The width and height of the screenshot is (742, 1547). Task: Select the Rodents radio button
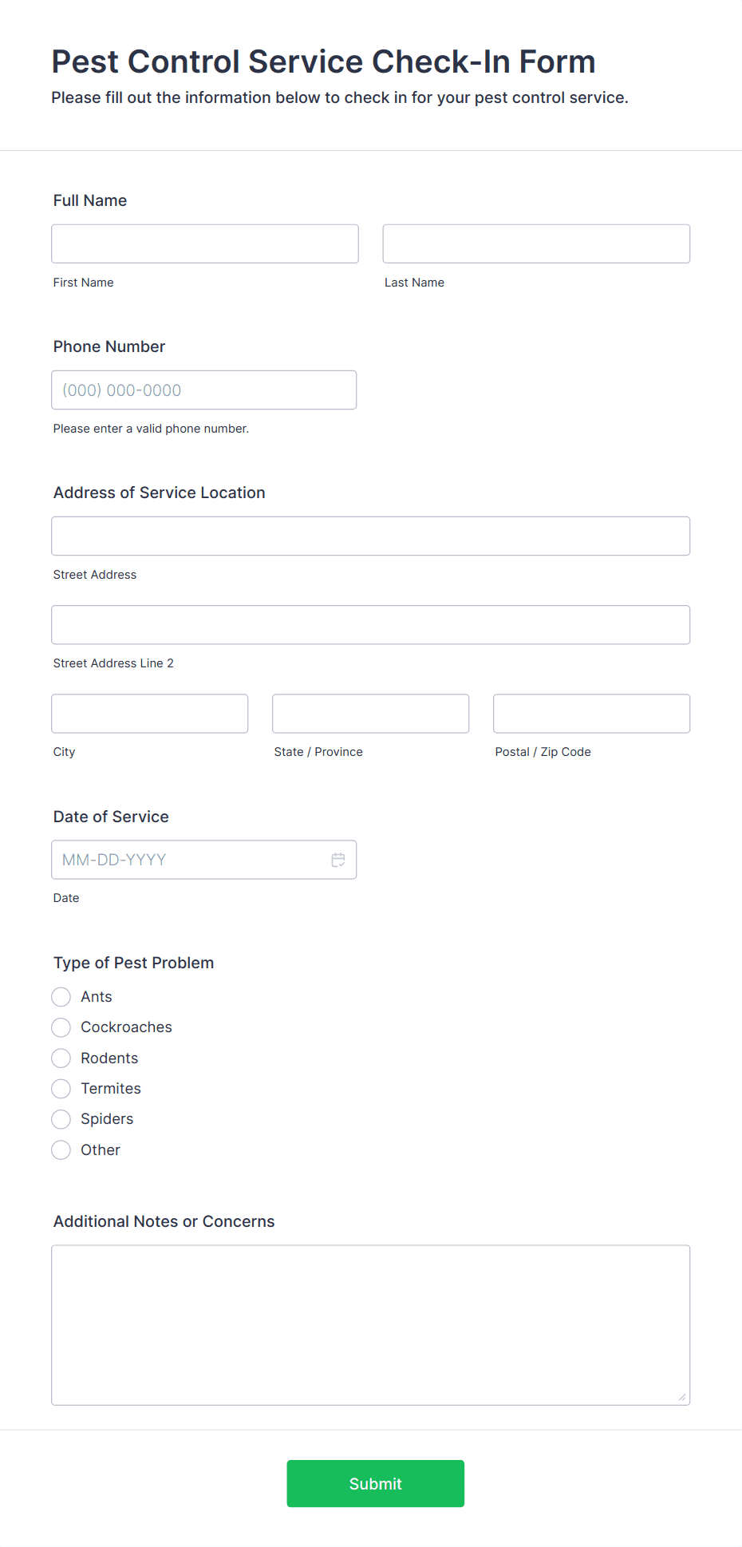(x=61, y=1058)
